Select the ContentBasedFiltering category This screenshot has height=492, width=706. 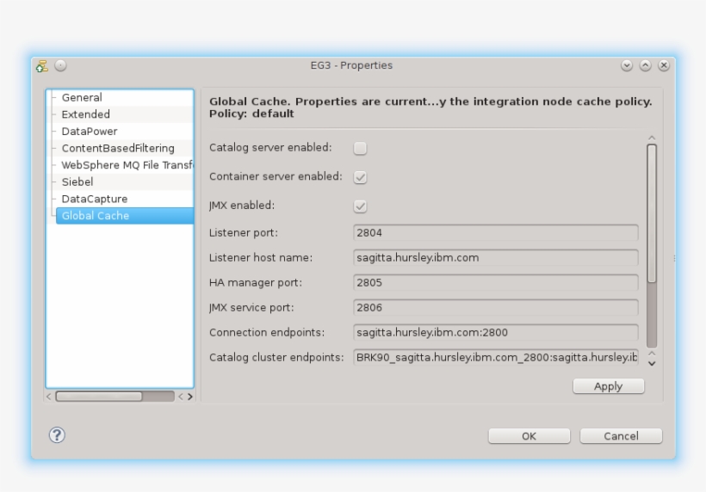coord(117,148)
